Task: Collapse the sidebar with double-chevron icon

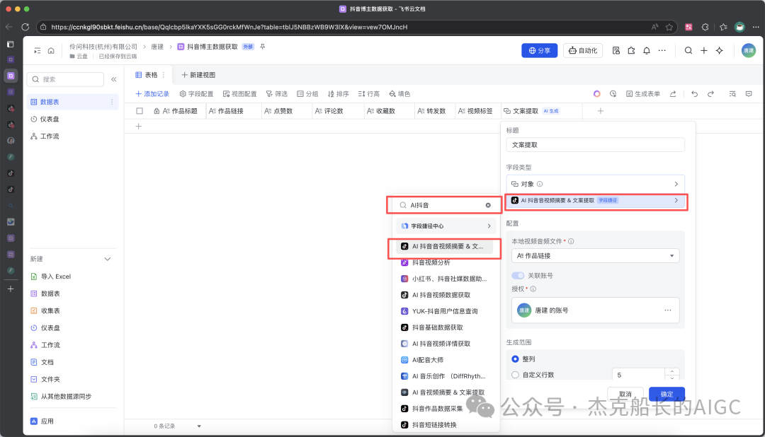Action: pyautogui.click(x=113, y=79)
